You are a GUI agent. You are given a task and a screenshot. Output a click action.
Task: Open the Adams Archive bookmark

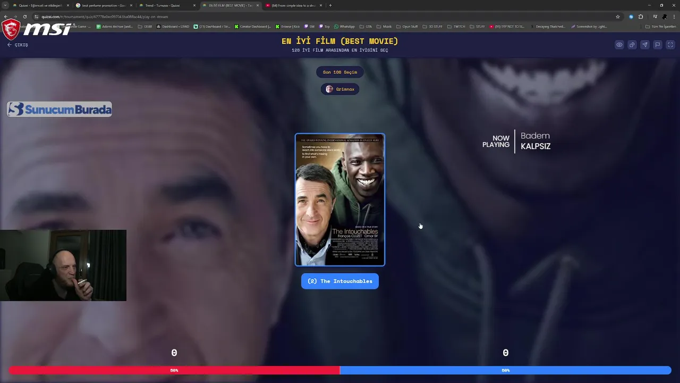click(x=115, y=26)
